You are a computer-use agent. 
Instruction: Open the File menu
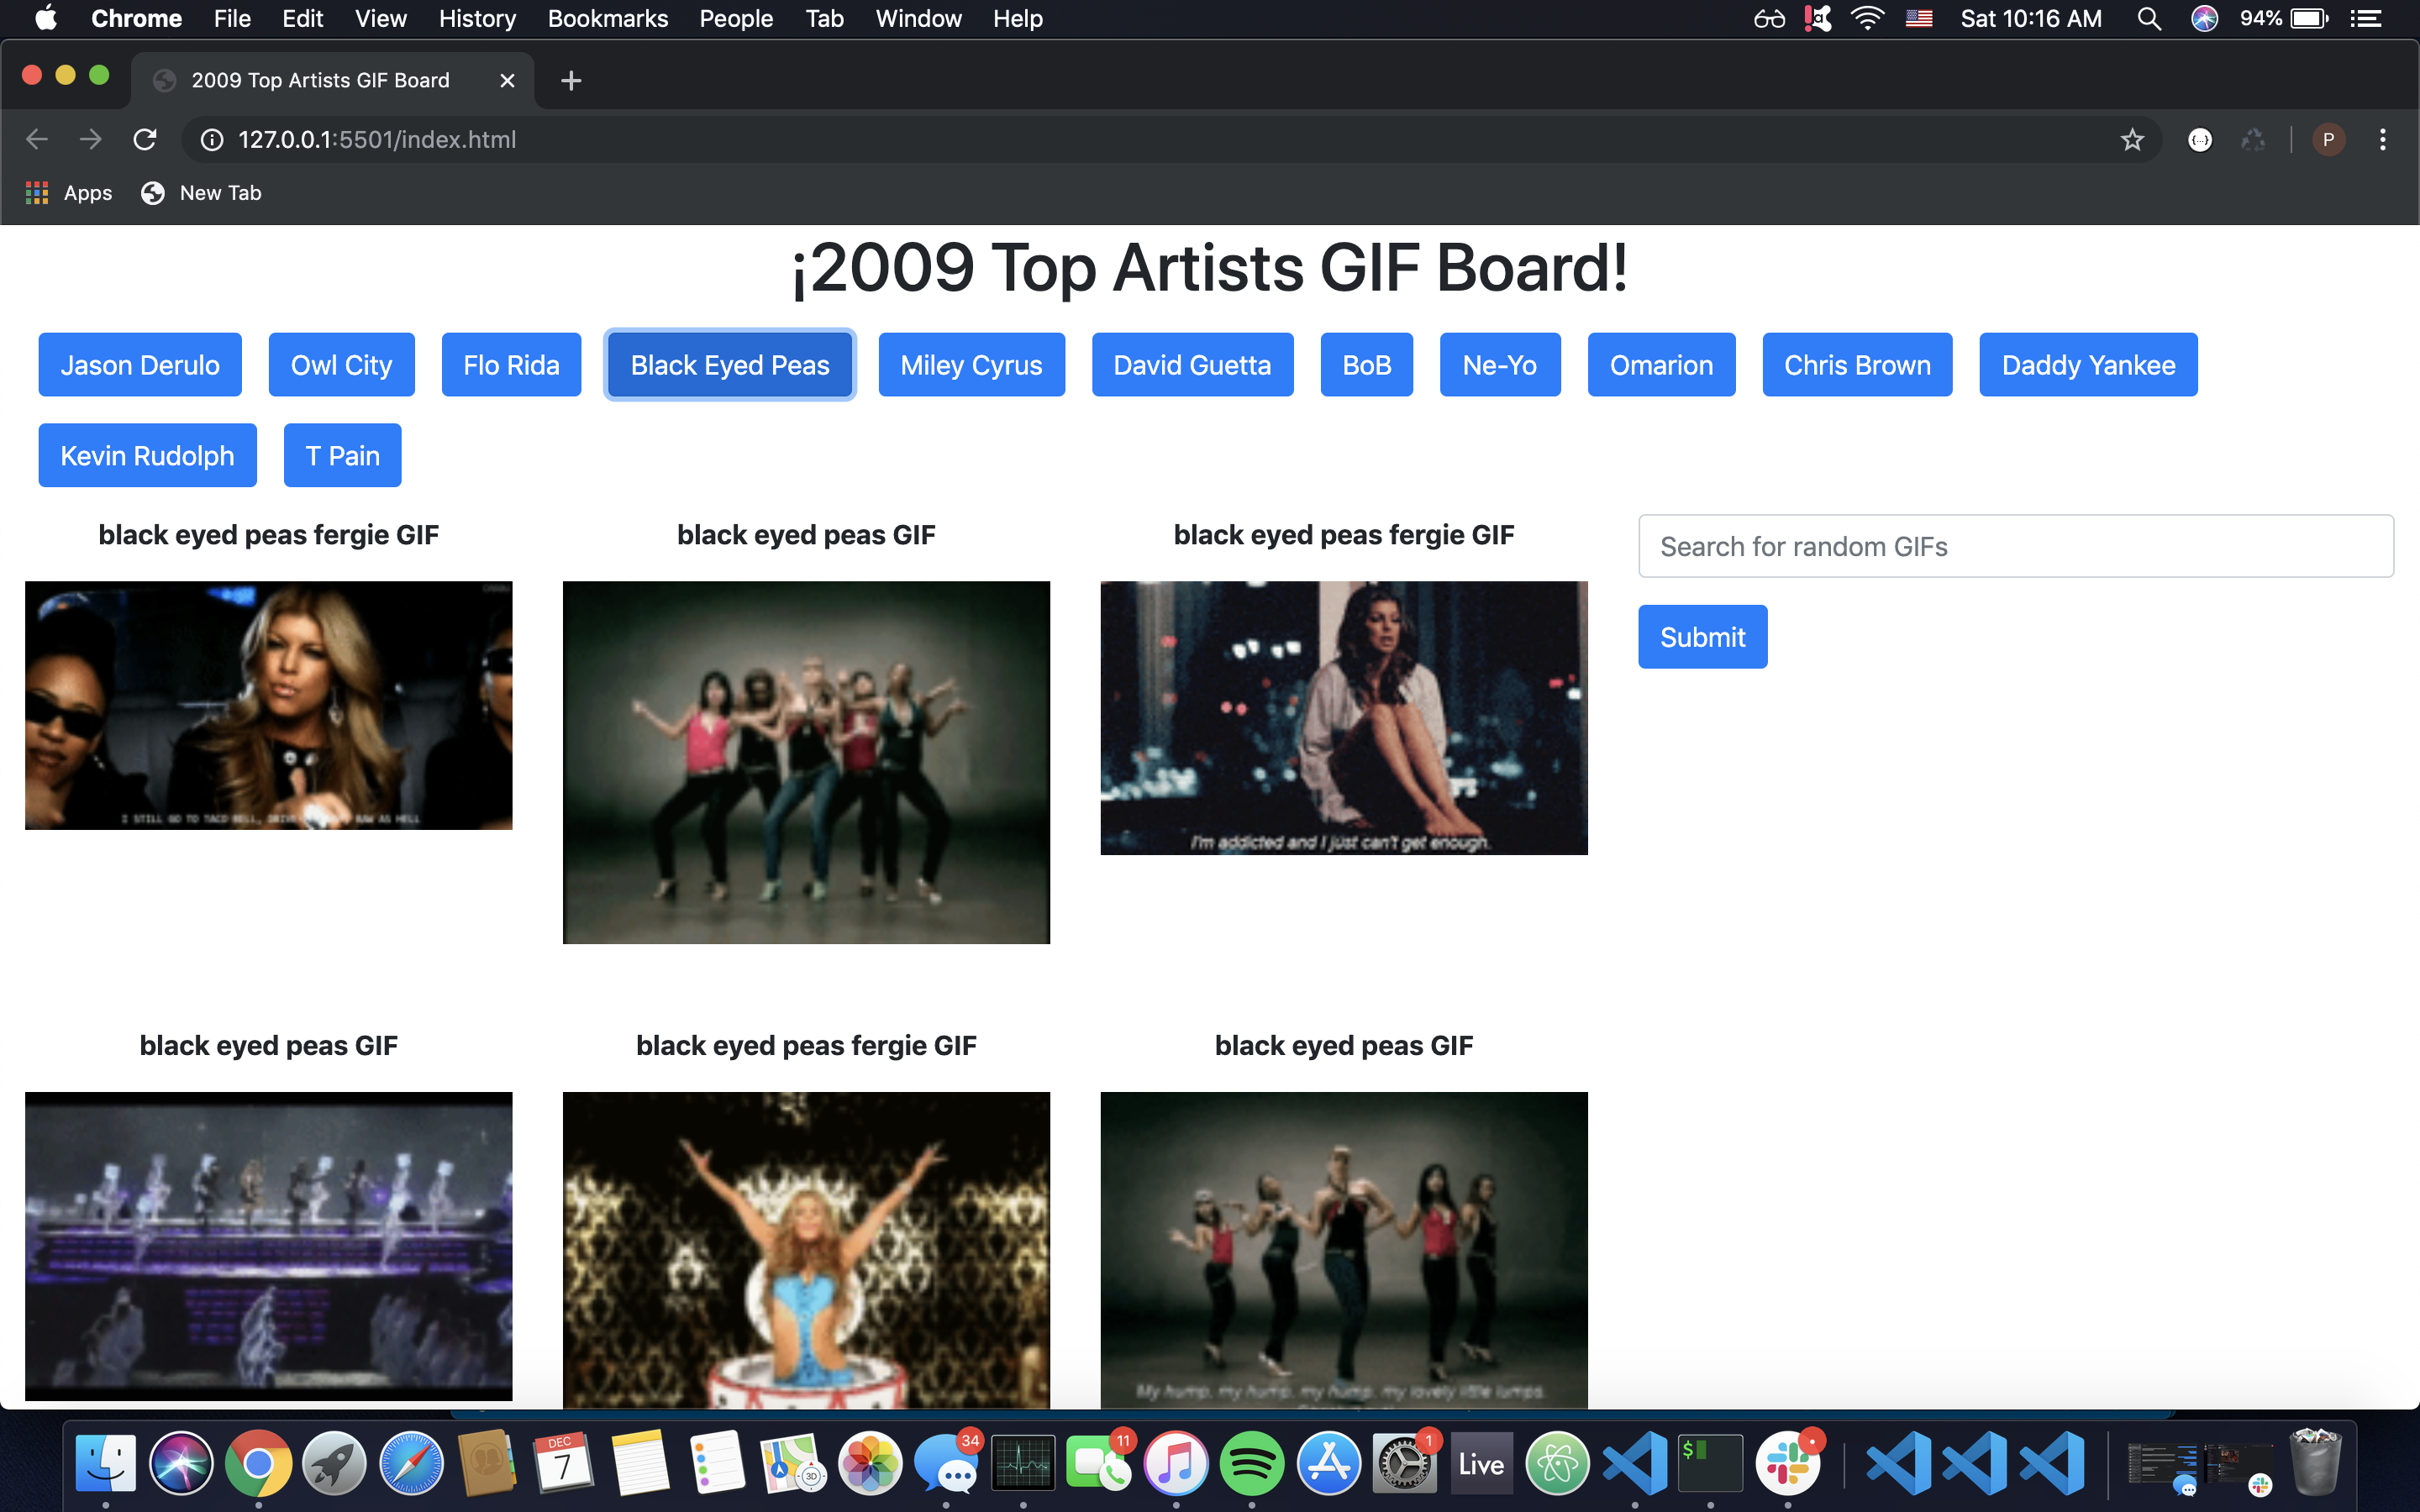(232, 18)
